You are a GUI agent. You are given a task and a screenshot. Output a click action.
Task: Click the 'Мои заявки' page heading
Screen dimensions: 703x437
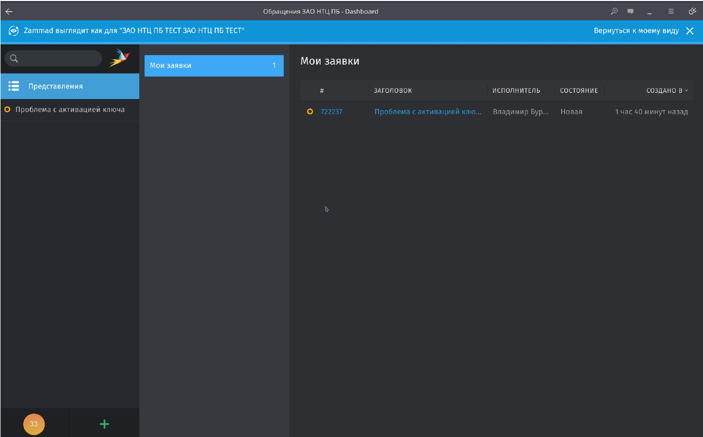click(330, 61)
